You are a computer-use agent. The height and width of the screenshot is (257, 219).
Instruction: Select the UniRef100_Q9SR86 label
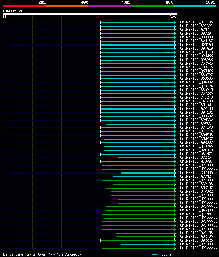pyautogui.click(x=196, y=60)
